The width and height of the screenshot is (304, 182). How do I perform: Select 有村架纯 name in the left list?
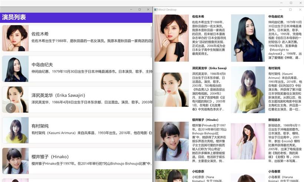(x=40, y=126)
